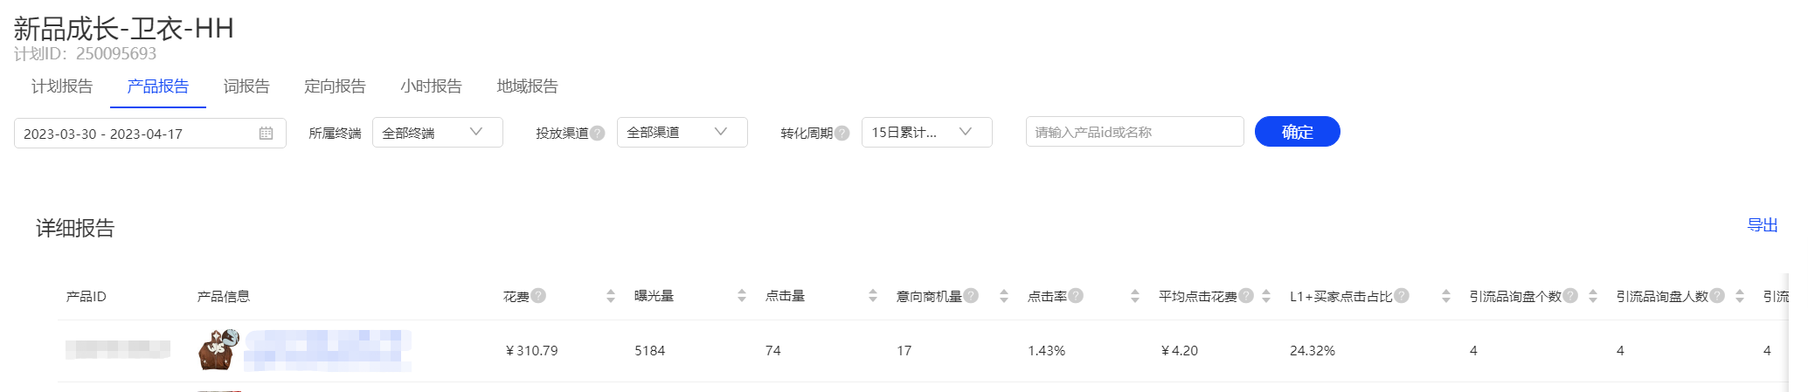Screen dimensions: 1808x392
Task: Click help icon beside 平均点击花费 header
Action: [x=1246, y=296]
